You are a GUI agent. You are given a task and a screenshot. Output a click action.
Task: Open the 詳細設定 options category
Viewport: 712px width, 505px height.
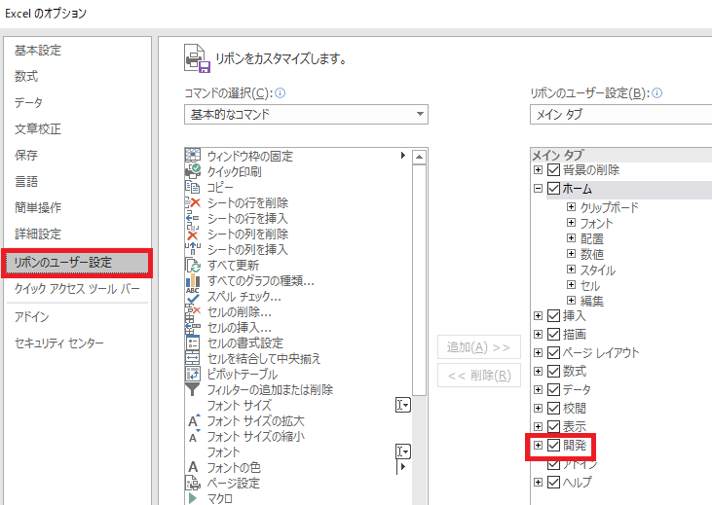click(38, 234)
